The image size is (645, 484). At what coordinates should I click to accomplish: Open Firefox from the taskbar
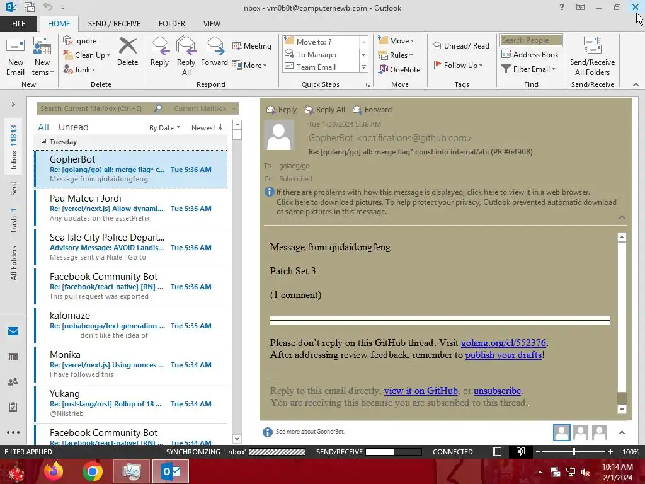pyautogui.click(x=54, y=471)
